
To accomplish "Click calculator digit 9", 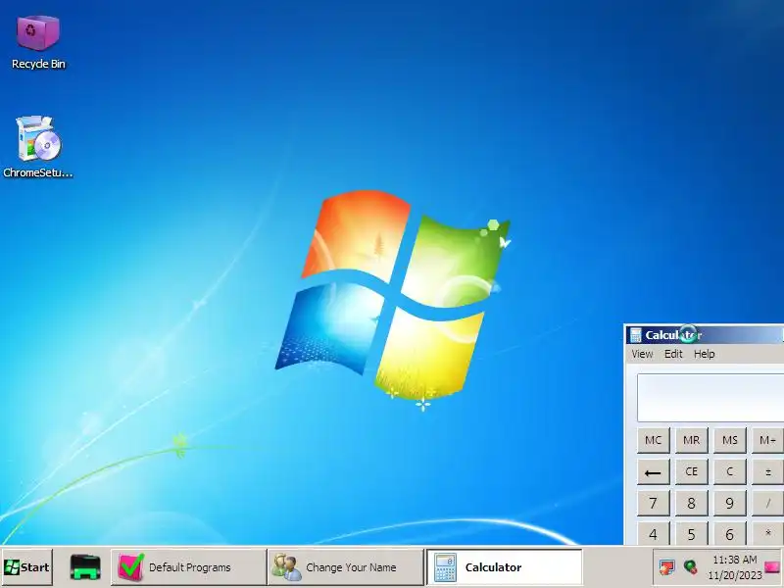I will tap(729, 503).
